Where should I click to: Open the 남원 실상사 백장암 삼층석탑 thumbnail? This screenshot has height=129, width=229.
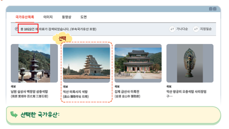[x=34, y=63]
